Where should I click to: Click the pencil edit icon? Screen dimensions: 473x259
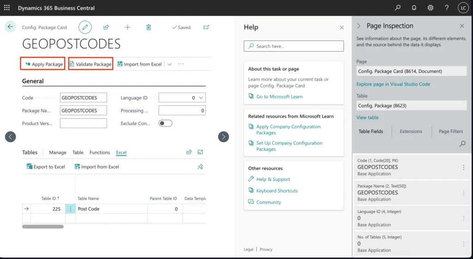tap(85, 27)
